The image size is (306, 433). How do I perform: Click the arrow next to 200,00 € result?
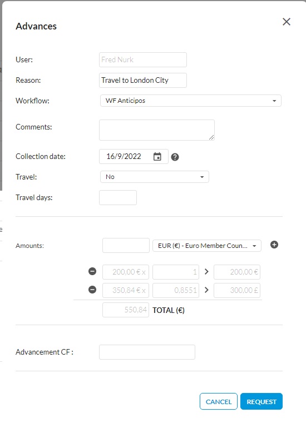pyautogui.click(x=206, y=272)
